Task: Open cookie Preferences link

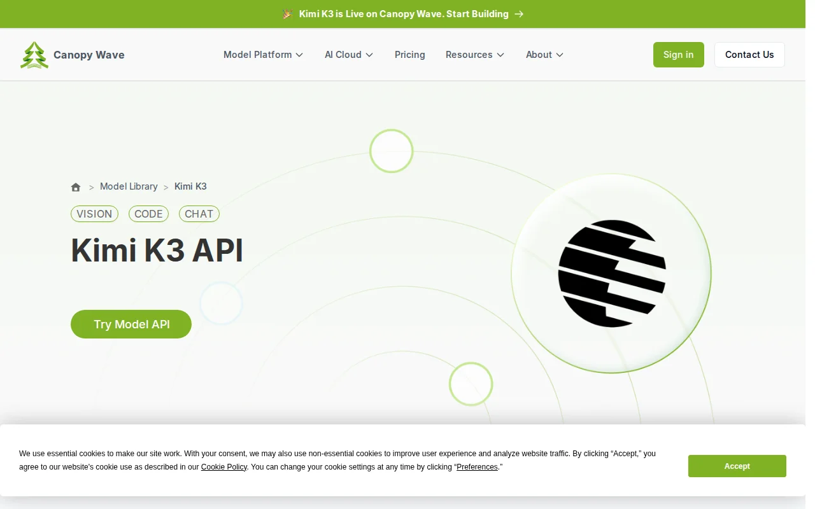Action: [x=477, y=467]
